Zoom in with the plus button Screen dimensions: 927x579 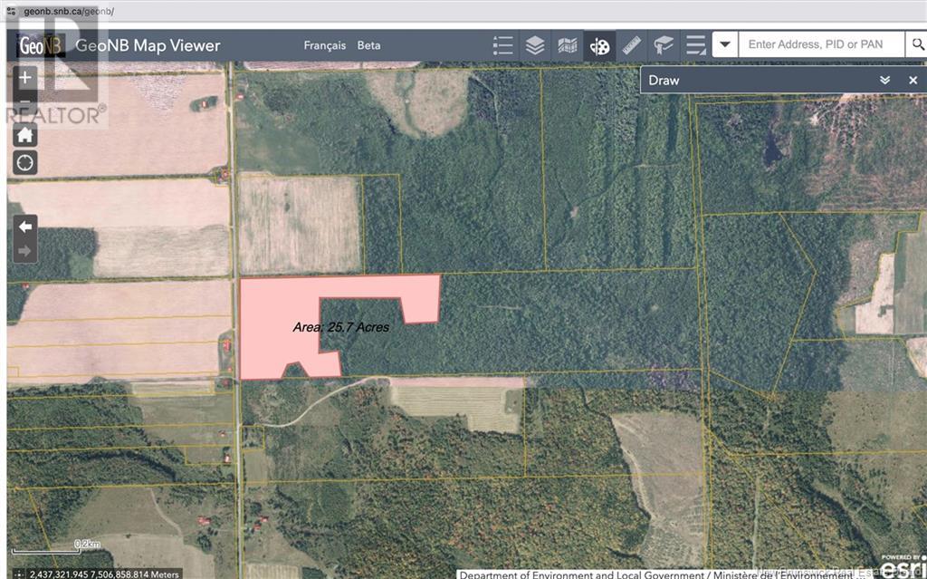(24, 78)
